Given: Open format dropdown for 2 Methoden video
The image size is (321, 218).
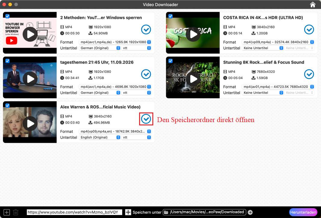Looking at the screenshot, I should 115,42.
